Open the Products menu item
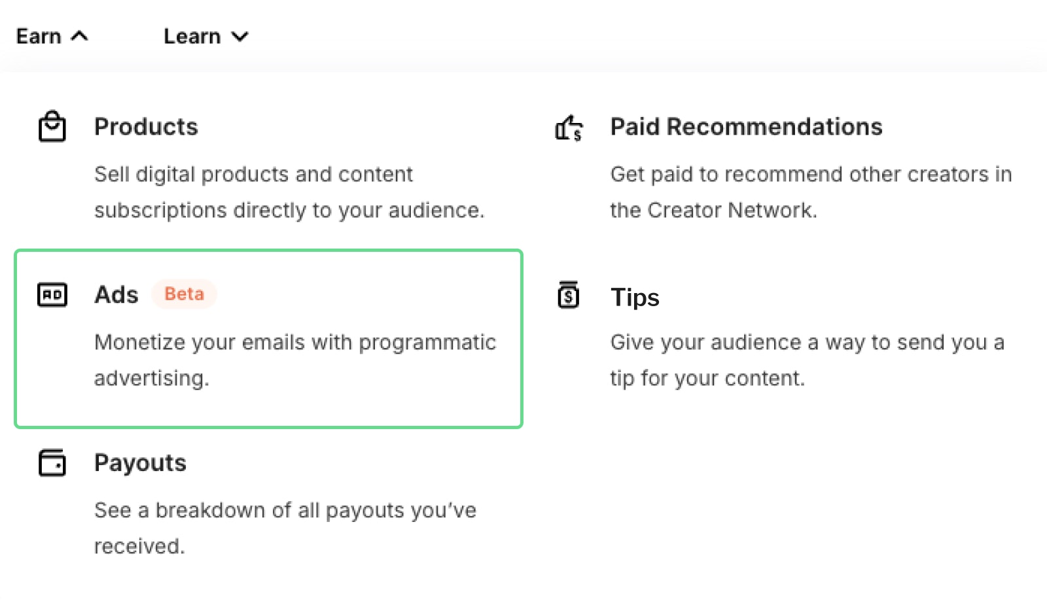The height and width of the screenshot is (609, 1047). click(x=146, y=127)
